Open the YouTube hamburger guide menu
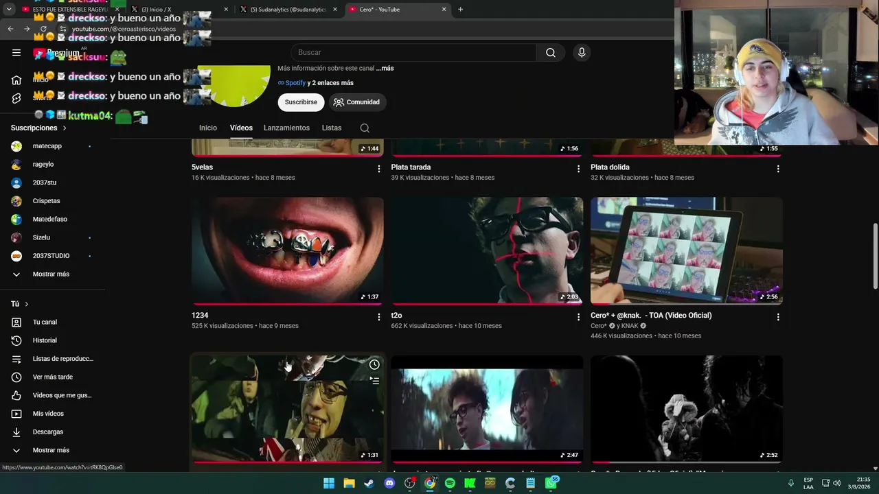879x494 pixels. pos(16,53)
